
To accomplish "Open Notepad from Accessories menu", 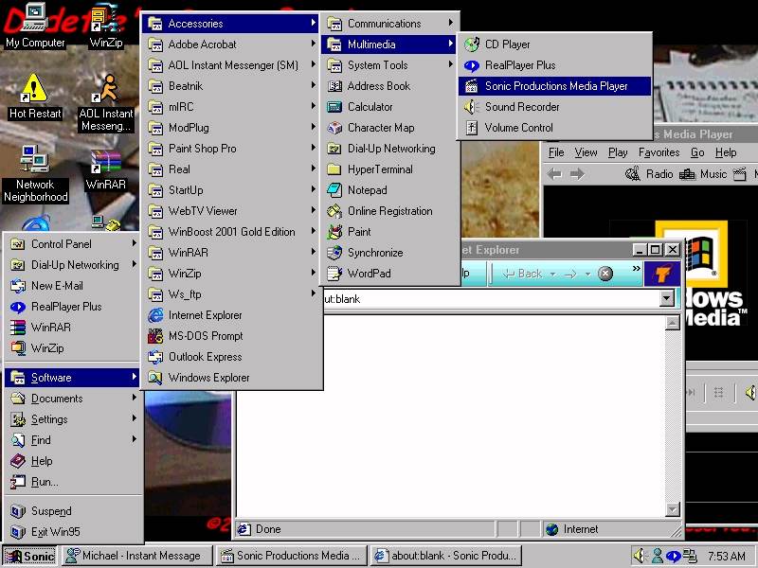I will pyautogui.click(x=367, y=190).
